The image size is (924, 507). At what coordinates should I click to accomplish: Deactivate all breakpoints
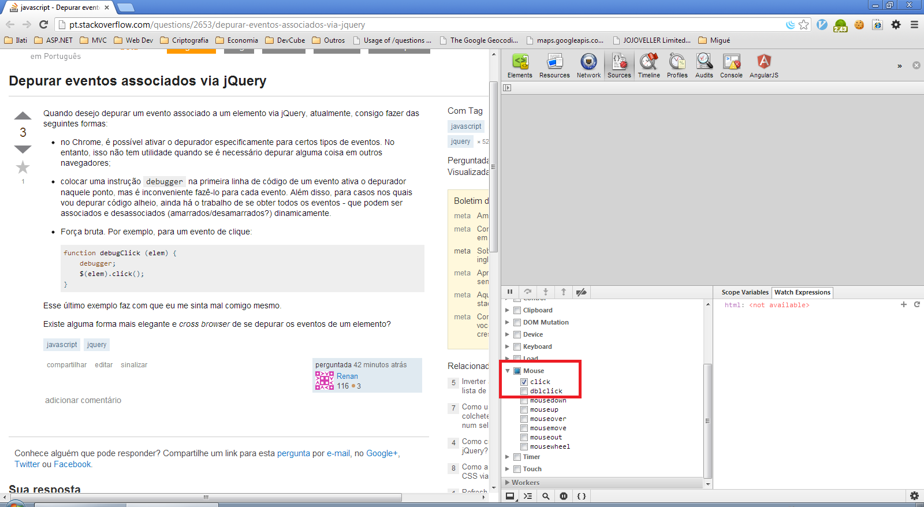582,292
